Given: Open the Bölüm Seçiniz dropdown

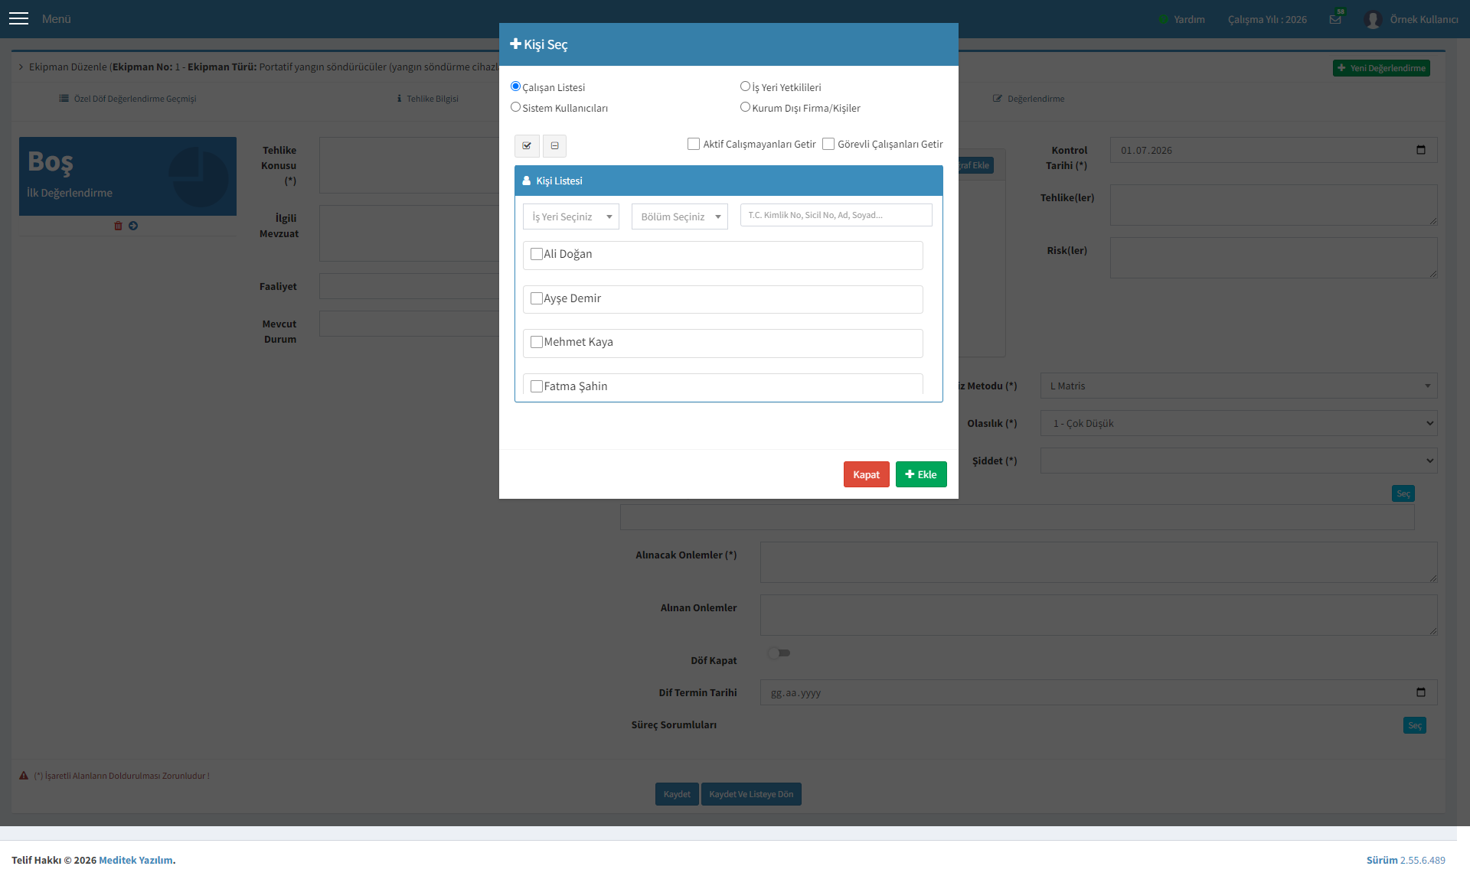Looking at the screenshot, I should pyautogui.click(x=680, y=216).
